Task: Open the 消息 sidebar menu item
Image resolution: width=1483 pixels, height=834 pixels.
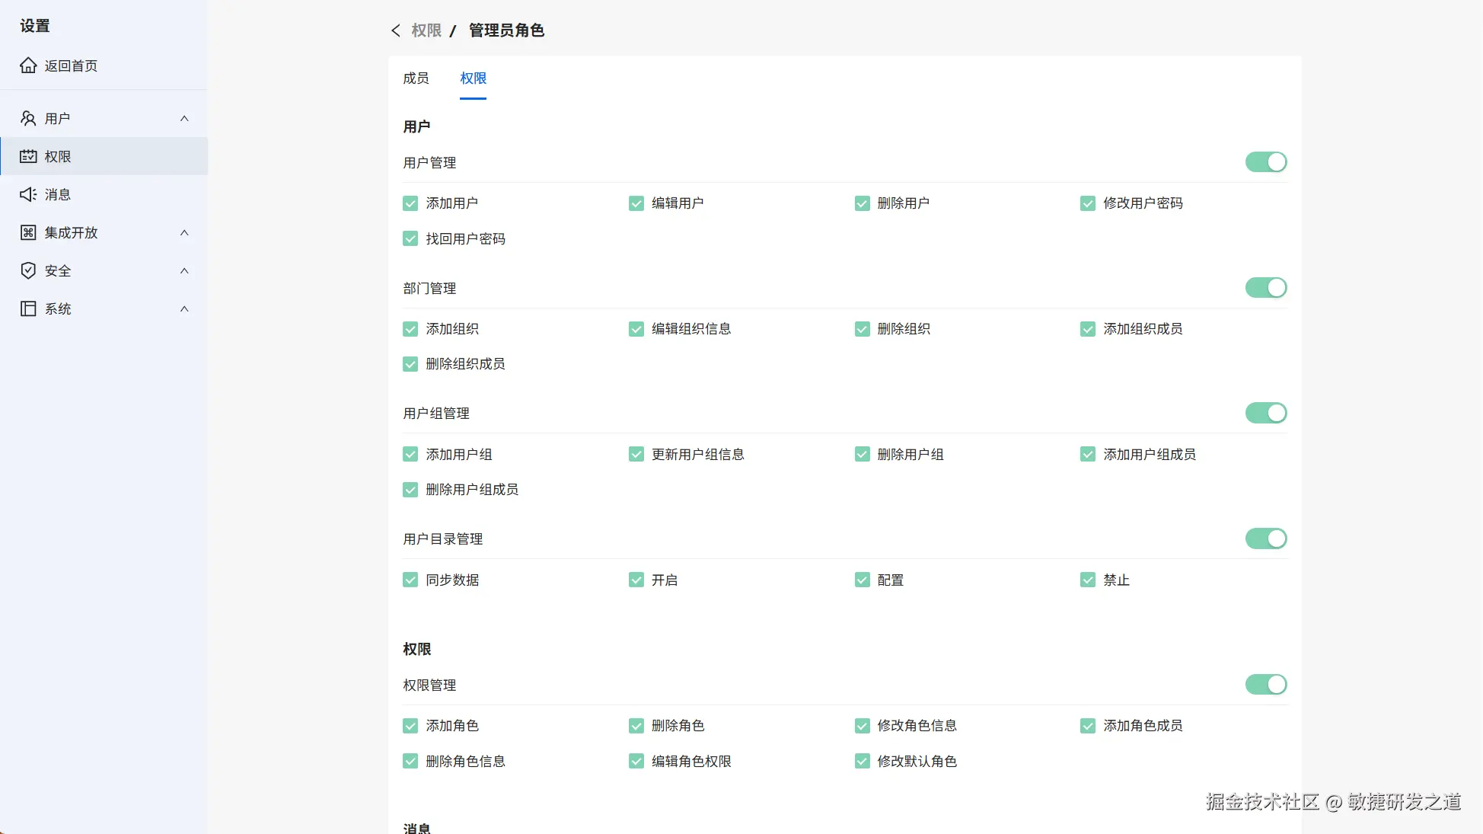Action: pos(58,194)
